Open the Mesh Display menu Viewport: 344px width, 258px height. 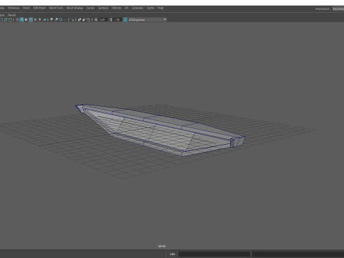point(75,8)
